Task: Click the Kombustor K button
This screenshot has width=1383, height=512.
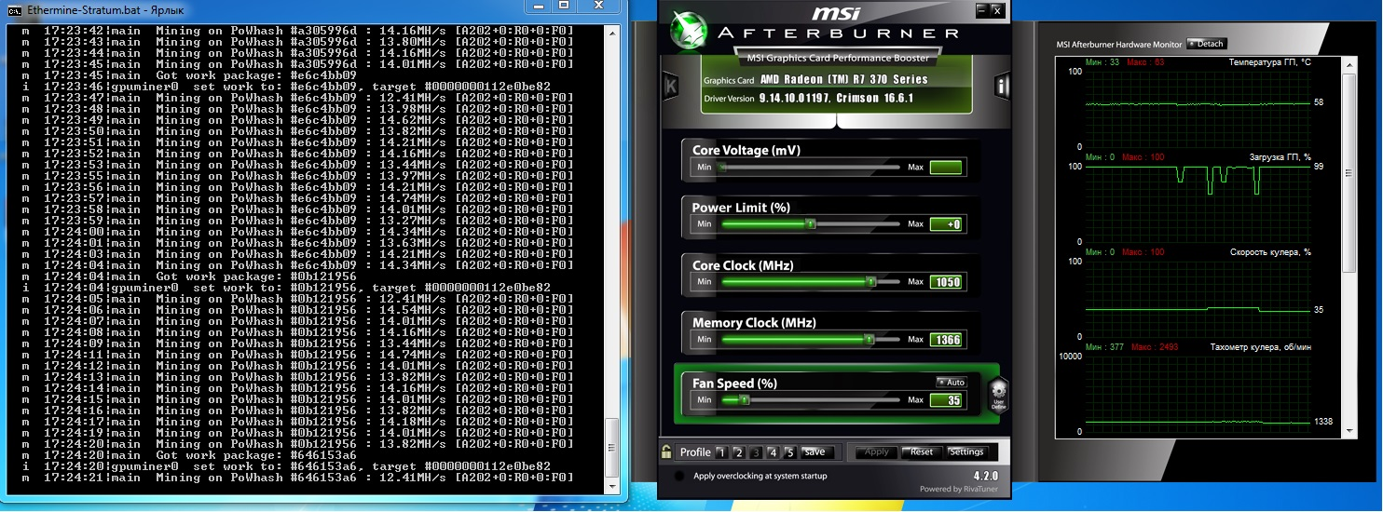Action: point(670,87)
